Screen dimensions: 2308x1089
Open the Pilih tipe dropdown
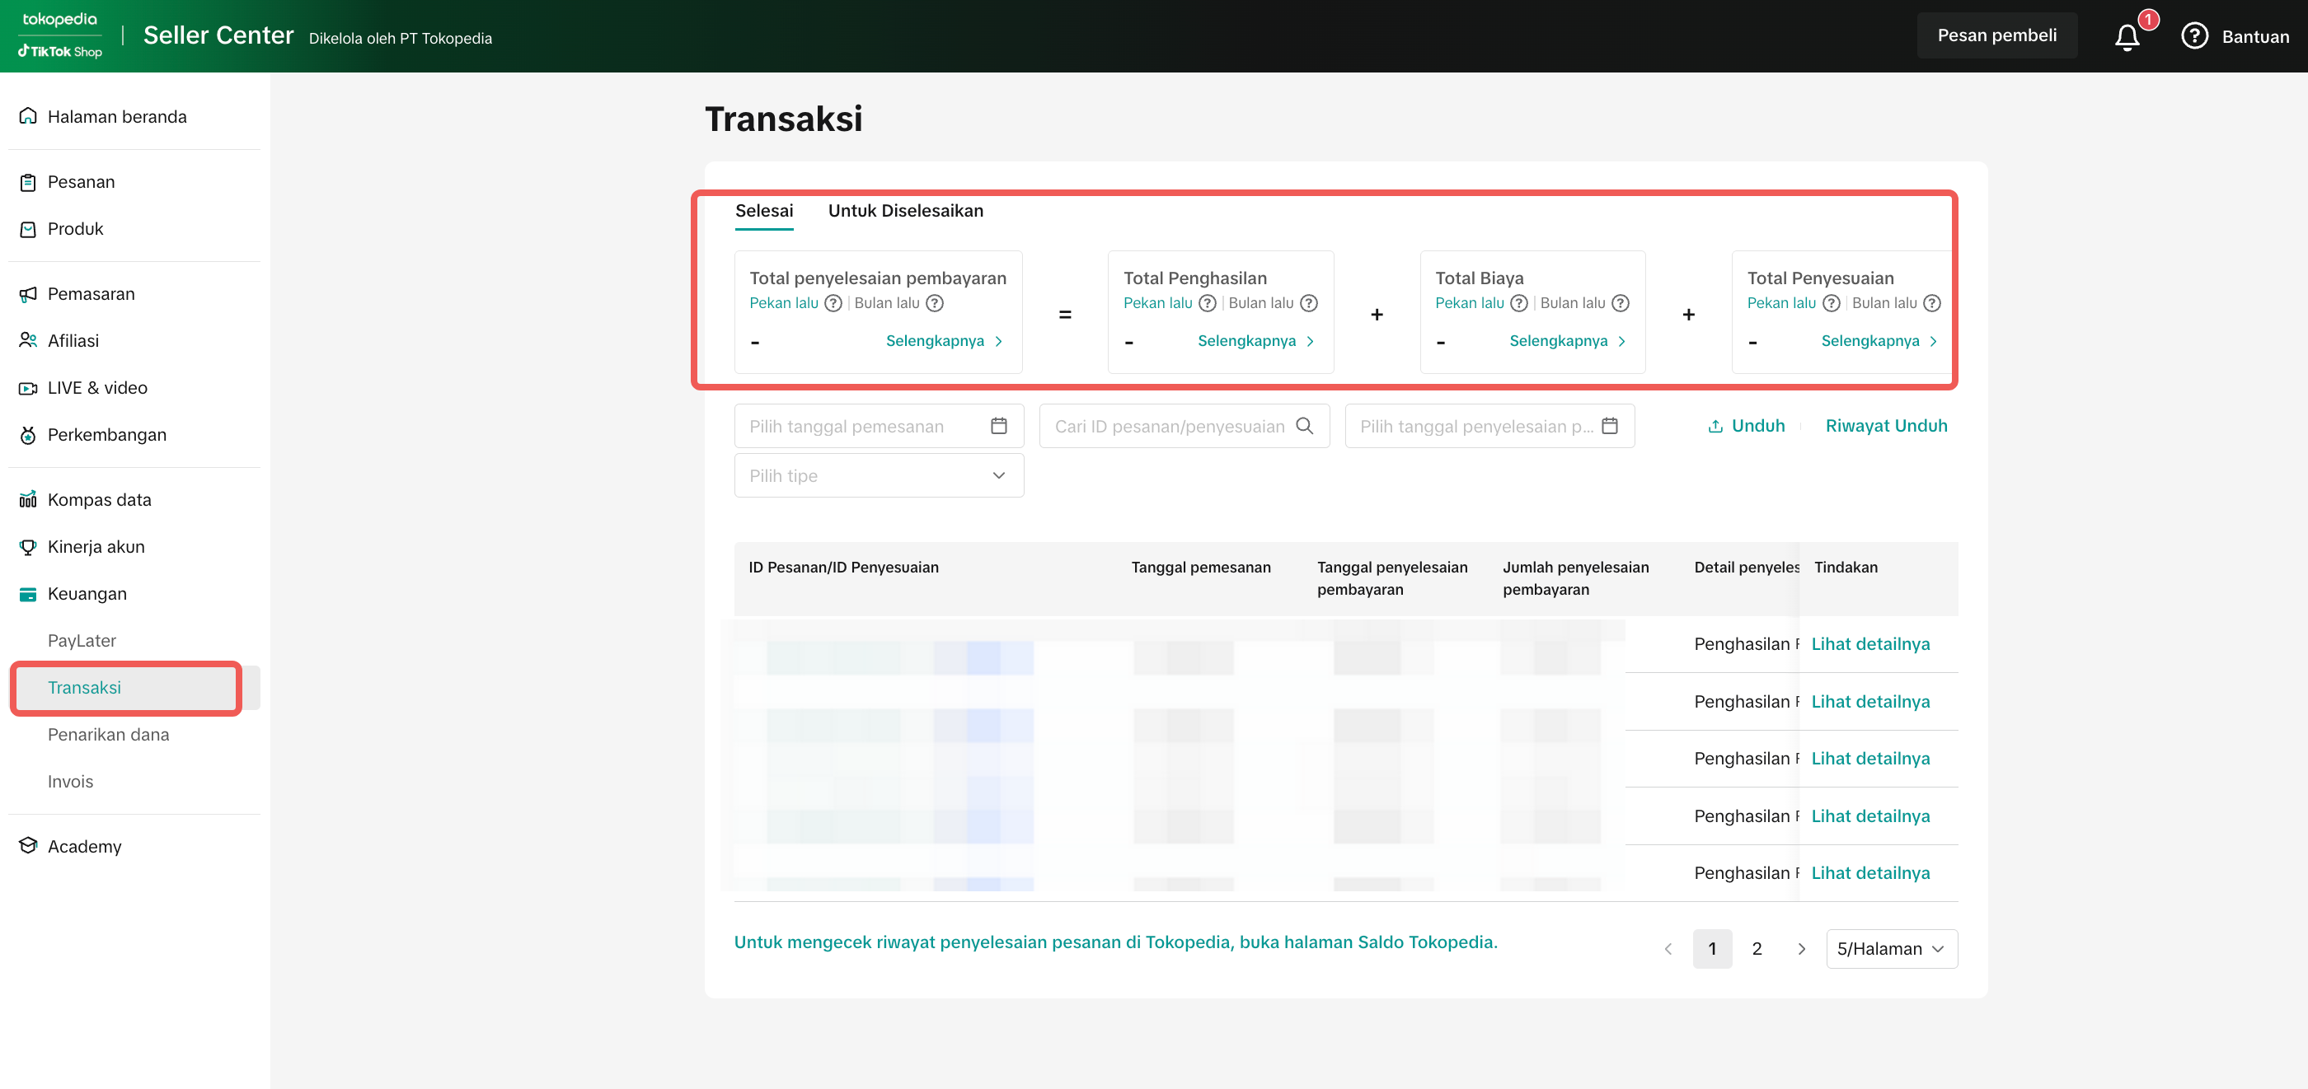click(878, 475)
